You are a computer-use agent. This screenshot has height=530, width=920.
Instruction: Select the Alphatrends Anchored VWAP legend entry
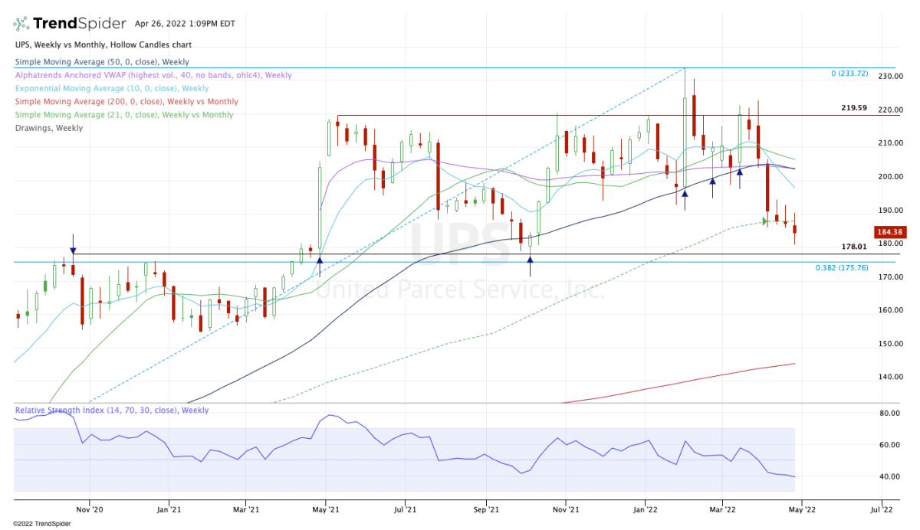click(x=153, y=75)
